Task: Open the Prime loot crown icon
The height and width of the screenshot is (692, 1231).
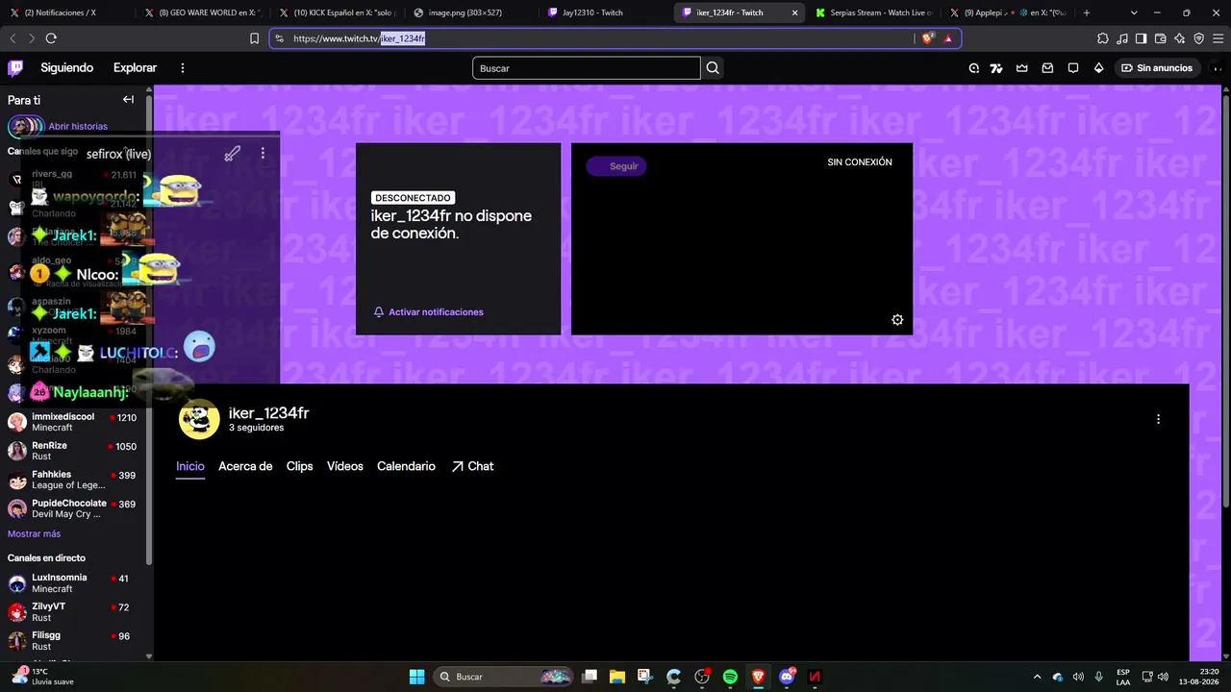Action: [x=1021, y=68]
